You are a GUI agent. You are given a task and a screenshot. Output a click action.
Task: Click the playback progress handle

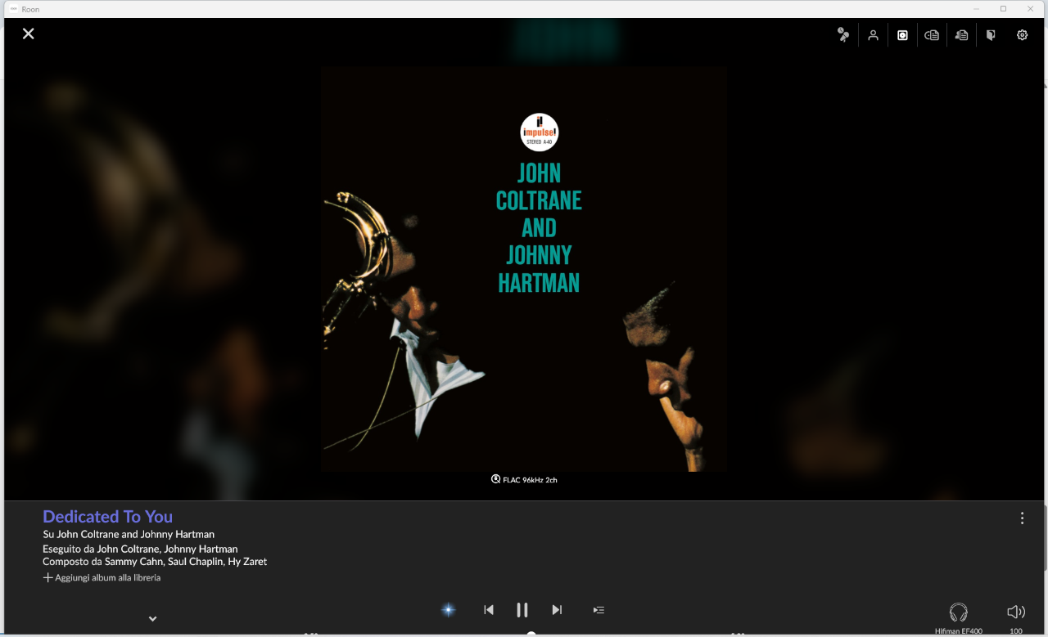[531, 634]
